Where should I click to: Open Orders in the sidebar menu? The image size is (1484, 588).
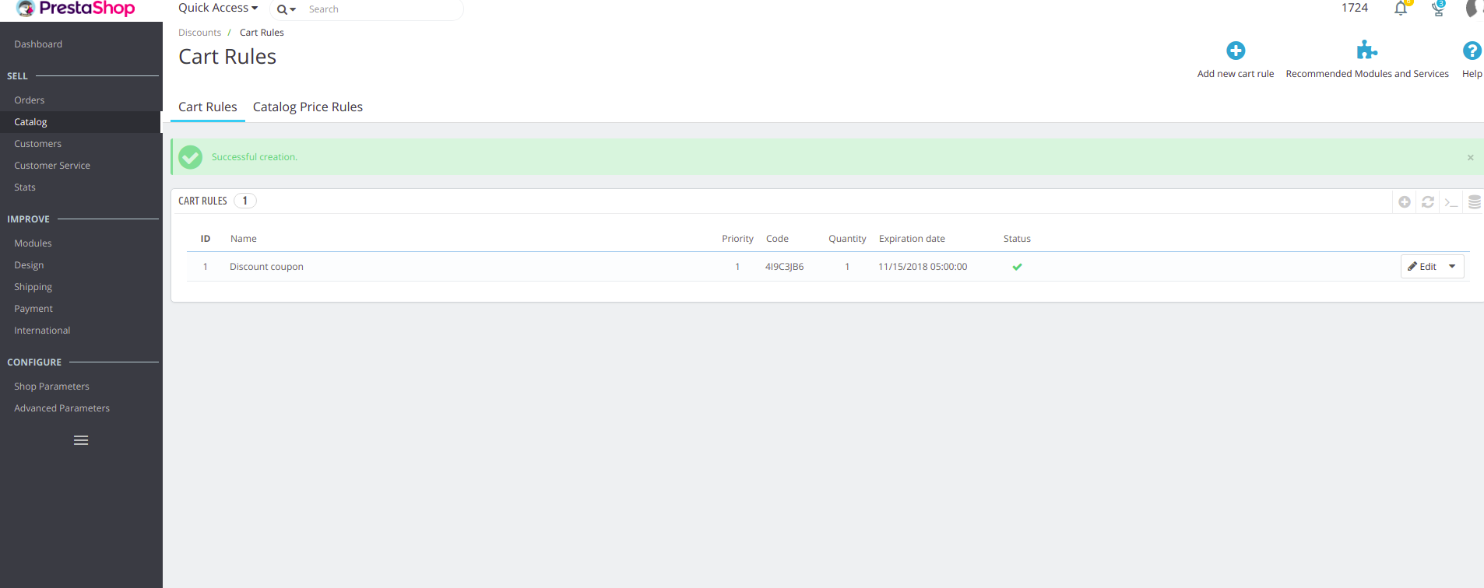click(x=30, y=100)
